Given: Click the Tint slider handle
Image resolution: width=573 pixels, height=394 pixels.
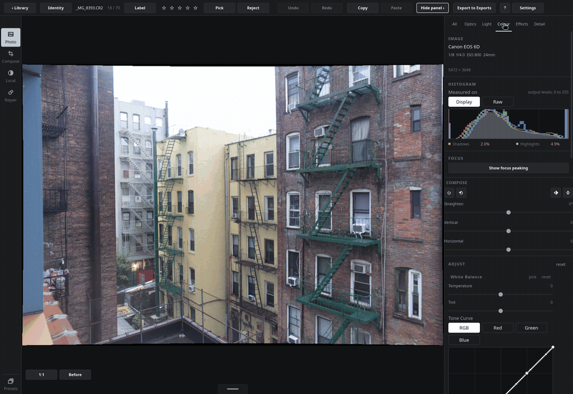Looking at the screenshot, I should [x=501, y=310].
